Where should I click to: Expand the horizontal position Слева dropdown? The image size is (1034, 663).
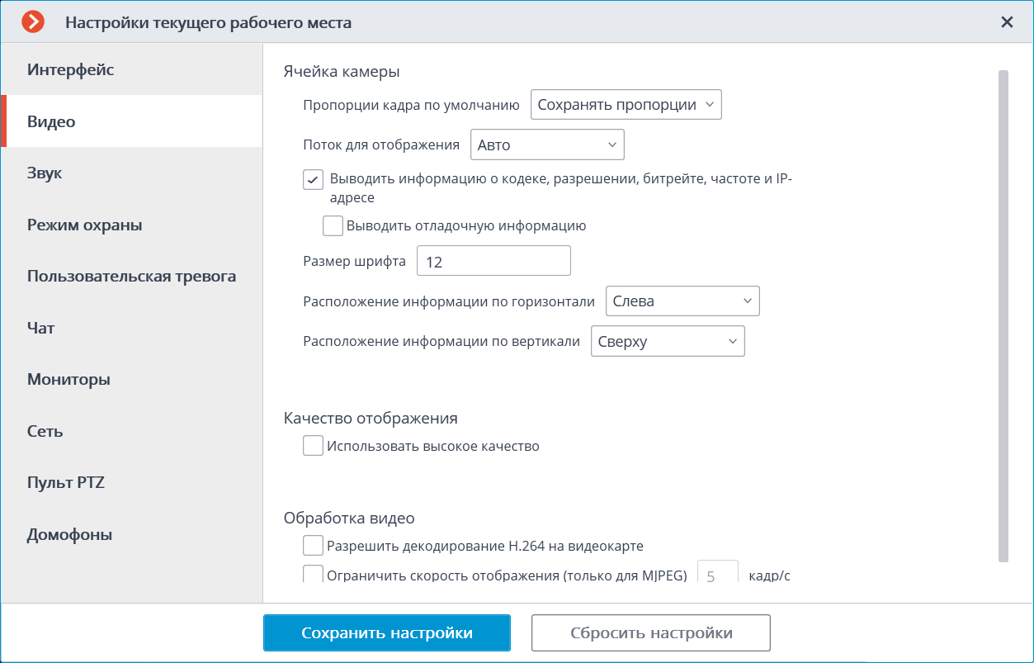click(x=682, y=301)
